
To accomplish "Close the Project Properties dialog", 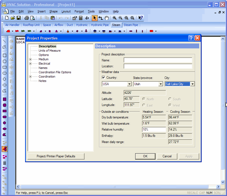I will click(198, 38).
